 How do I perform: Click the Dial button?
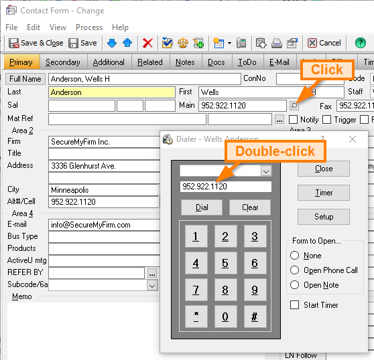[202, 207]
